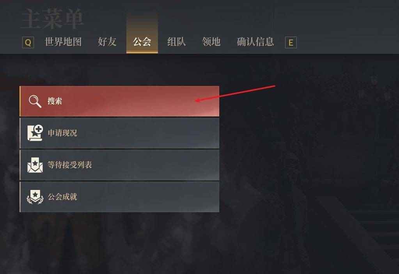Select the active 公会 tab
The height and width of the screenshot is (274, 399).
(142, 42)
